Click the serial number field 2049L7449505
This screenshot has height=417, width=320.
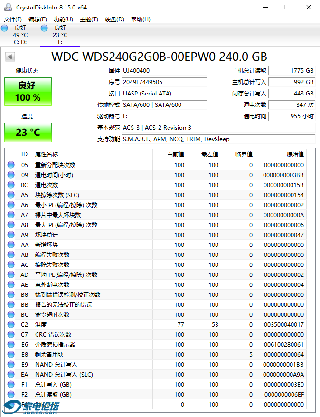tap(165, 82)
